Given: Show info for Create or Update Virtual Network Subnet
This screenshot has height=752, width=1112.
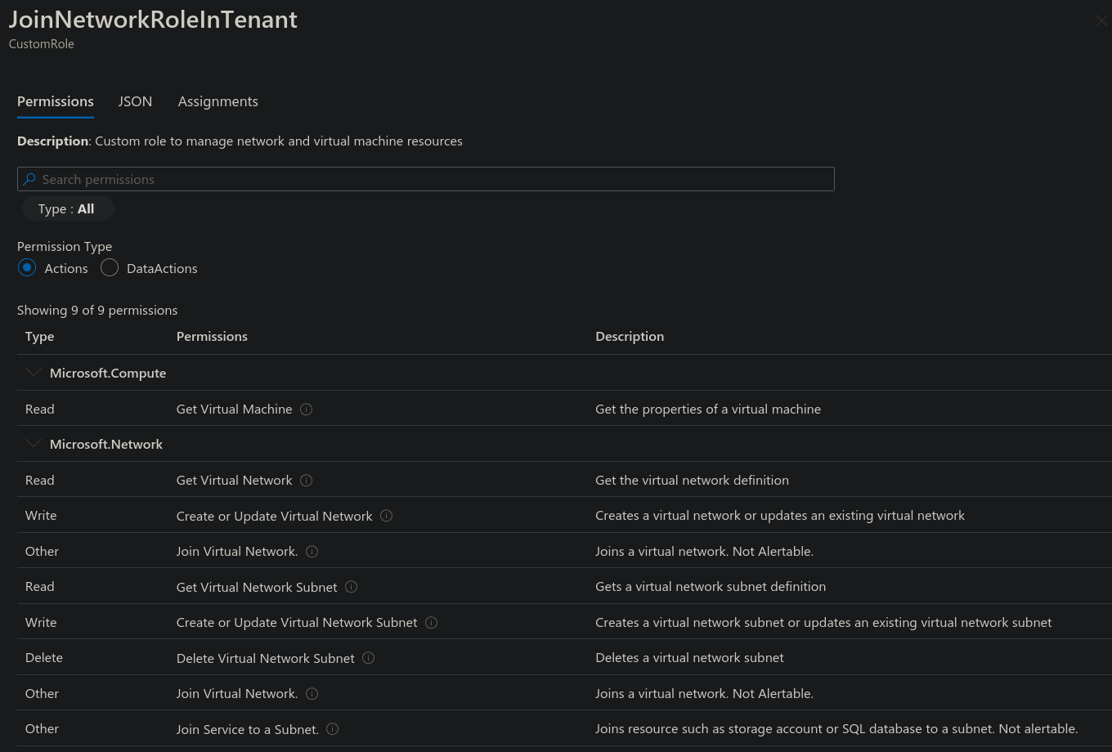Looking at the screenshot, I should pyautogui.click(x=432, y=622).
